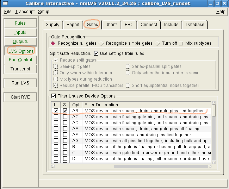Switch to the ERC tab
Viewport: 229px width, 189px height.
129,25
